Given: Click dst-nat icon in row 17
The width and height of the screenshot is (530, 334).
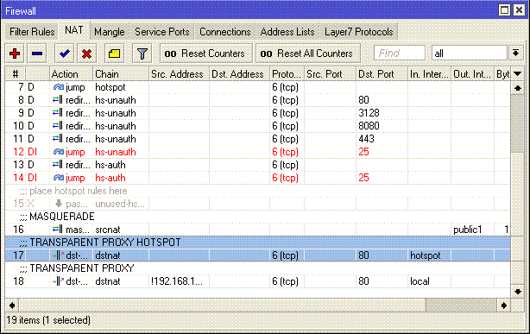Looking at the screenshot, I should [x=58, y=255].
